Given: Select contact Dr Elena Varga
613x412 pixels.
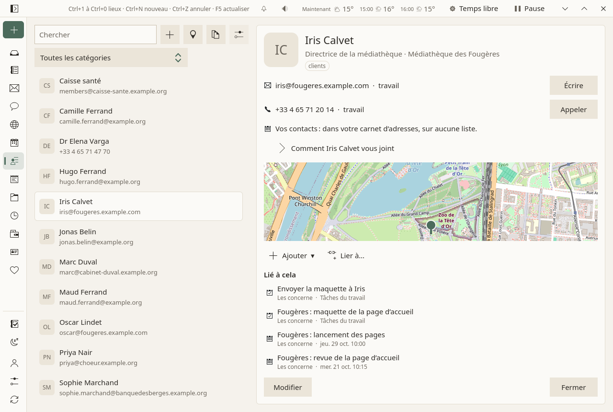Looking at the screenshot, I should (138, 146).
